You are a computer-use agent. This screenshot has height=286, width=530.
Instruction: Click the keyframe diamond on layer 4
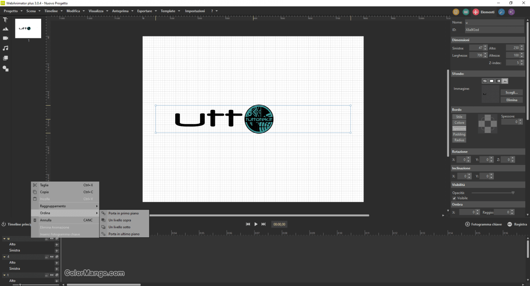tap(57, 257)
